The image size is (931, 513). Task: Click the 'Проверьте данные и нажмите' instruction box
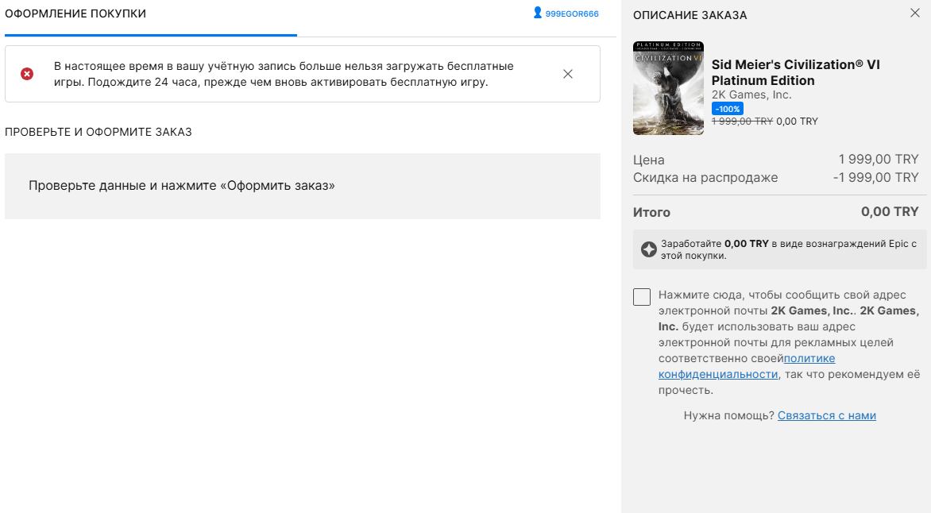302,186
